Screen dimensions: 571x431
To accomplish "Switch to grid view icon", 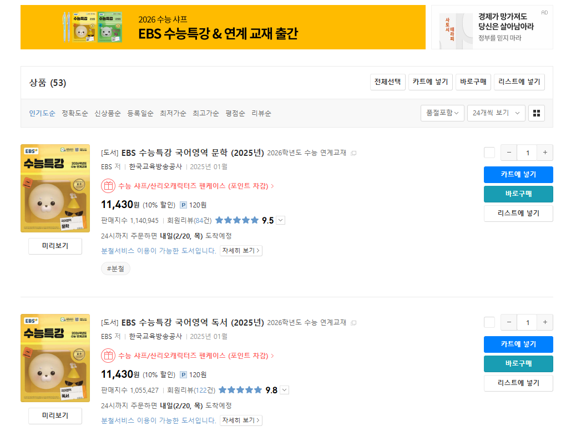I will (x=536, y=113).
